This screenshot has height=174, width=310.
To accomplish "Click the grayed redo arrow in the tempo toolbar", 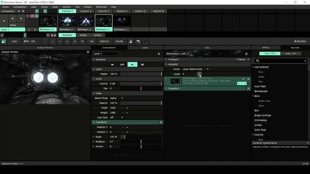I will tap(145, 42).
